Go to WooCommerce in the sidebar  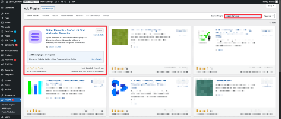(11, 50)
